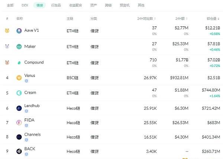Click the gold first-place medal icon
The width and height of the screenshot is (223, 159).
click(x=7, y=31)
